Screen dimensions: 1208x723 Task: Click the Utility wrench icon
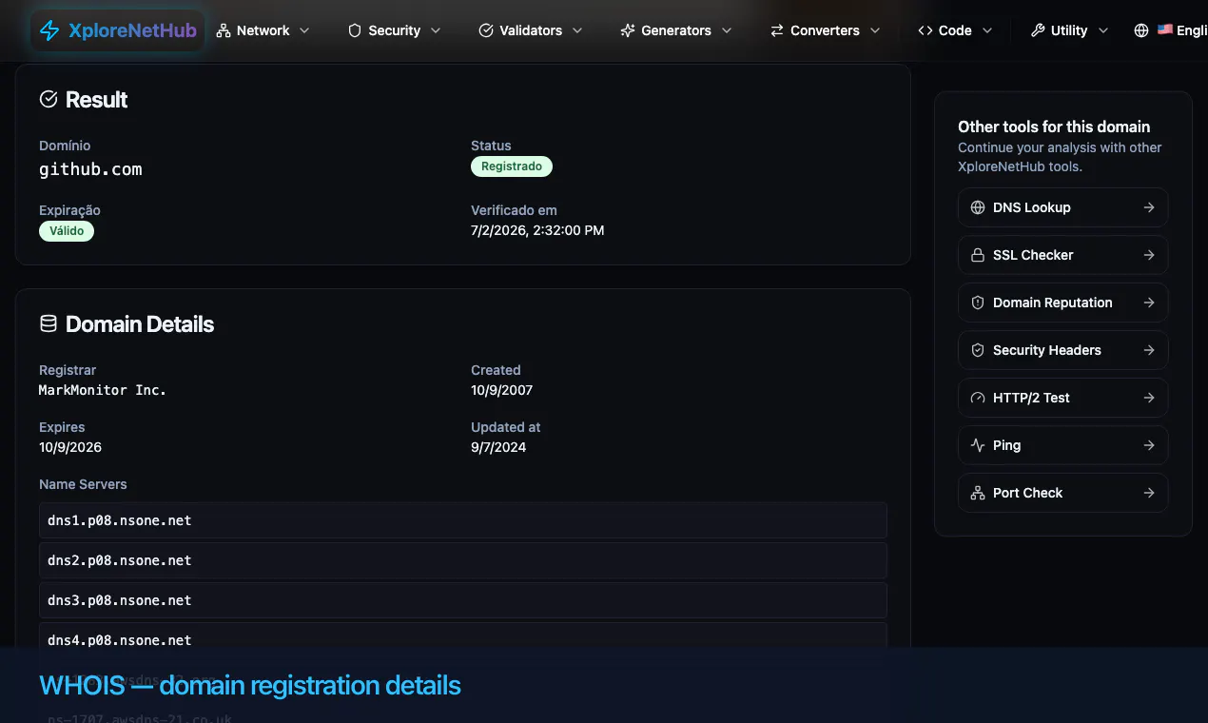[1038, 30]
